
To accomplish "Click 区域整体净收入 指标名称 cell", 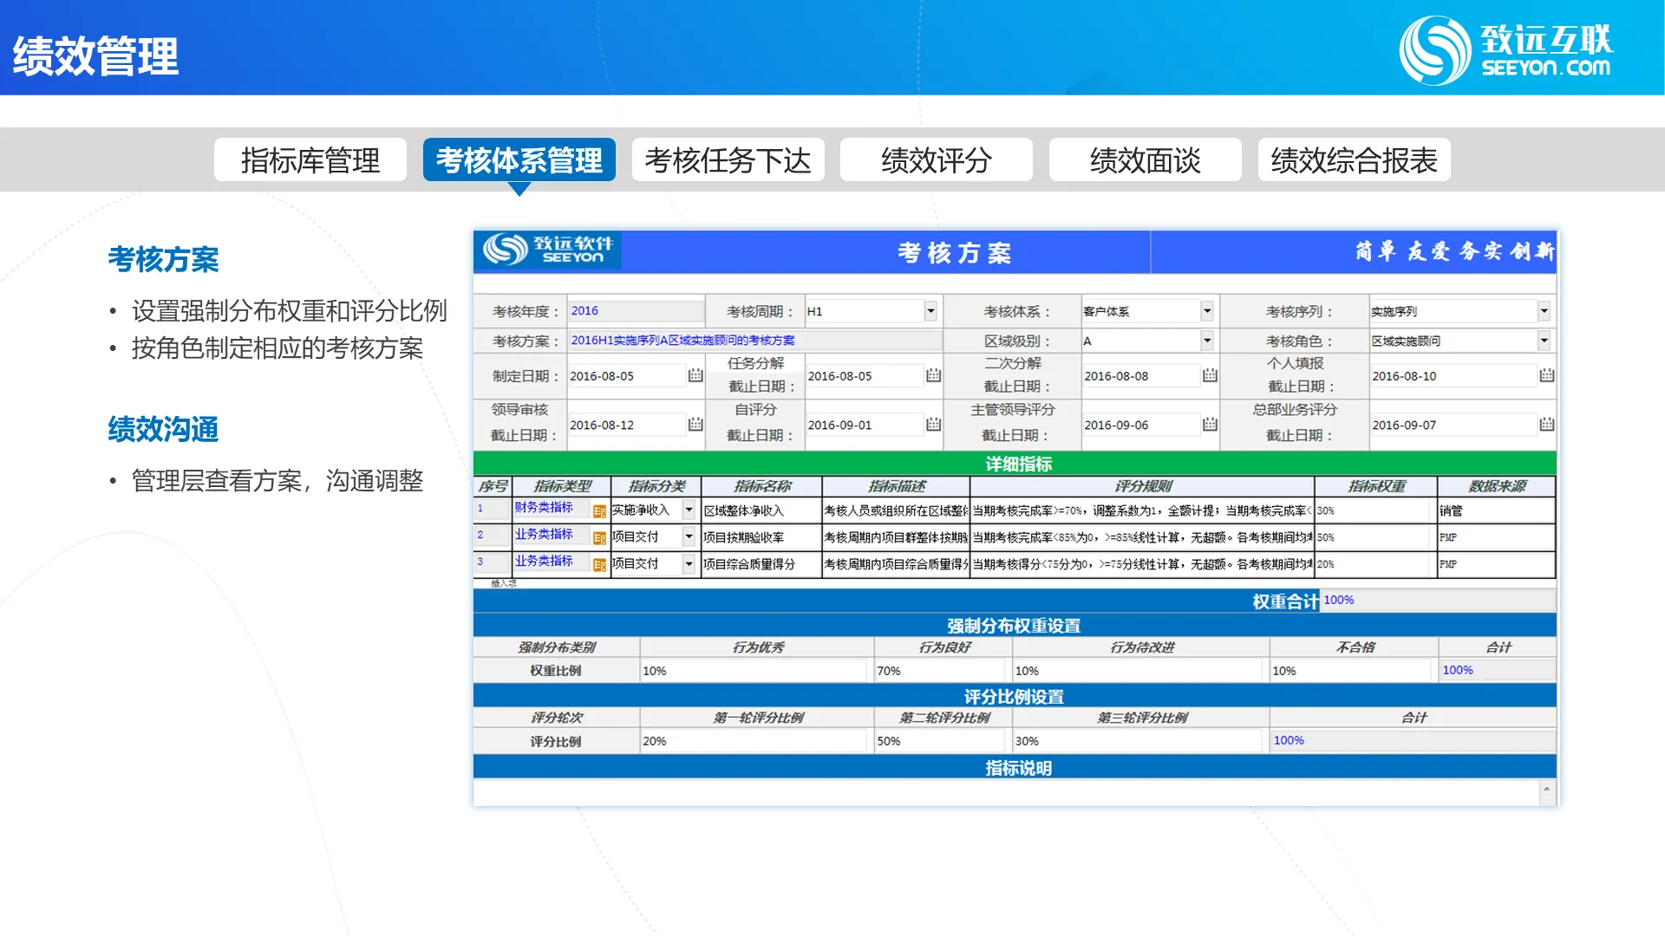I will pyautogui.click(x=761, y=511).
